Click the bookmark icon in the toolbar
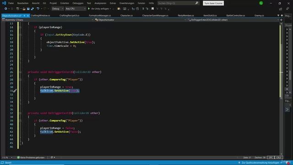 (152, 9)
